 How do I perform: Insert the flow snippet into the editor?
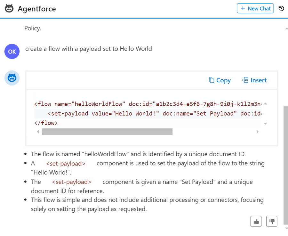(x=258, y=80)
